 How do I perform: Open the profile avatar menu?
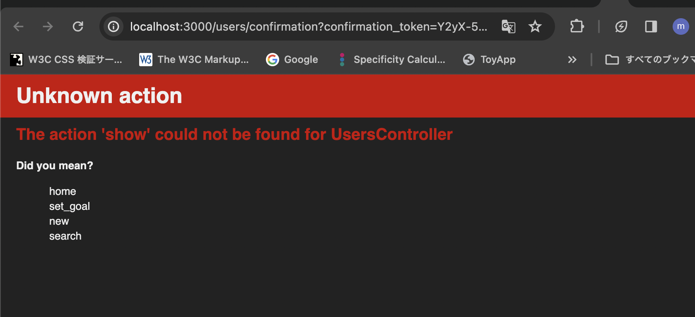pyautogui.click(x=681, y=27)
